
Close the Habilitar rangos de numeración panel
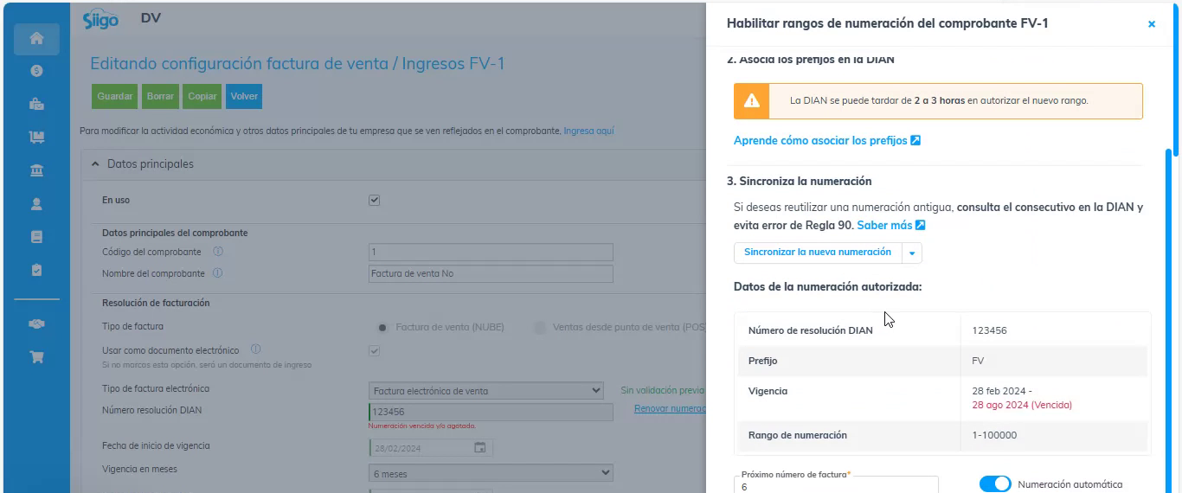pyautogui.click(x=1152, y=24)
